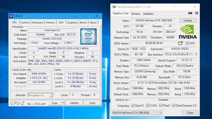Open the SPD tab
This screenshot has width=212, height=119.
[61, 22]
